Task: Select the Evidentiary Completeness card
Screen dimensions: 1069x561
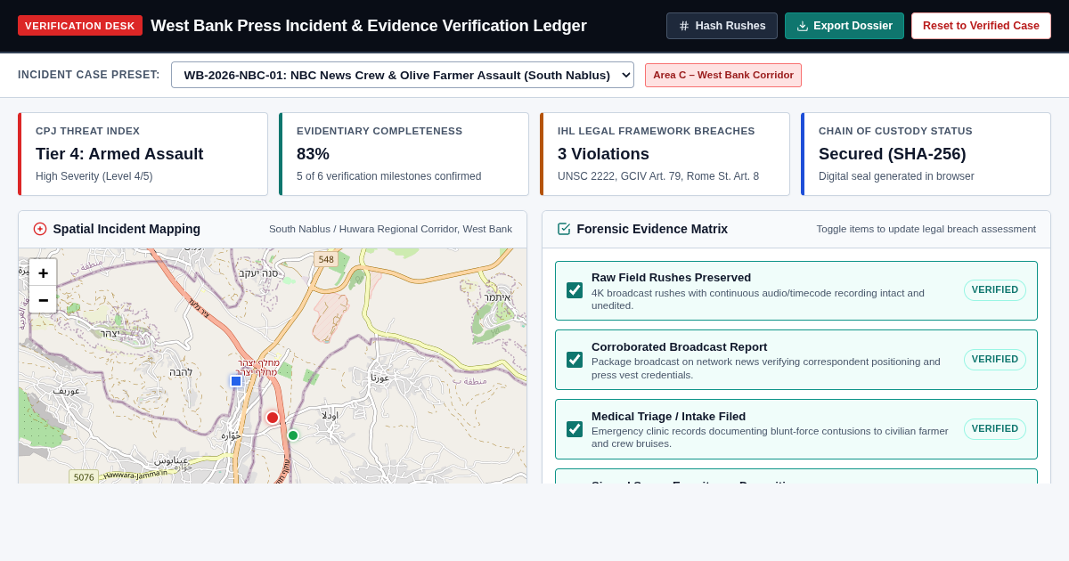Action: click(404, 154)
